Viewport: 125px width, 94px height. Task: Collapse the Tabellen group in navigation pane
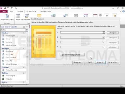[x=24, y=33]
